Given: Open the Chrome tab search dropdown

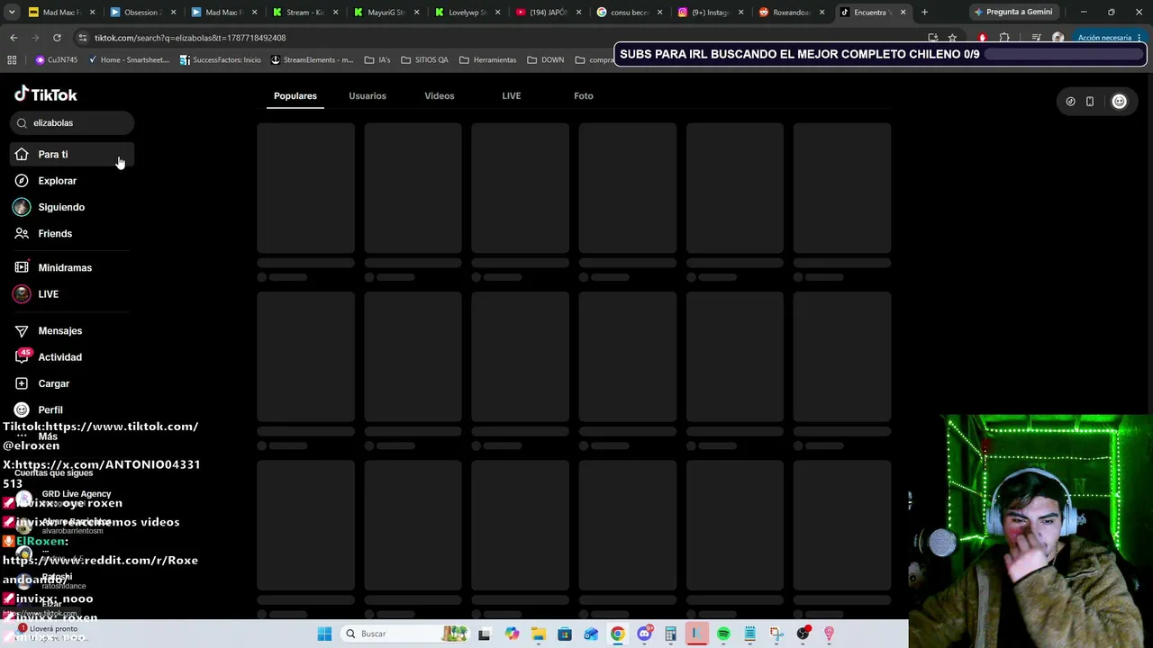Looking at the screenshot, I should coord(12,13).
